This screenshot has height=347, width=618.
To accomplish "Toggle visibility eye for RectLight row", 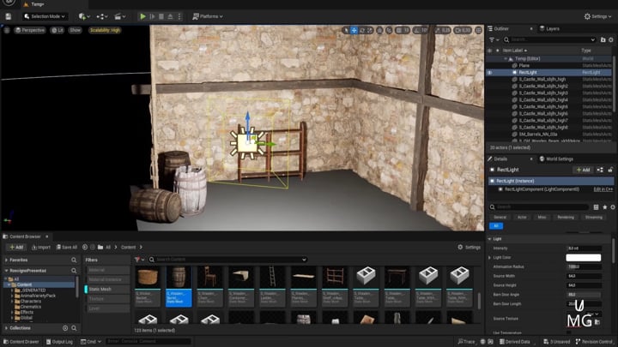I will tap(489, 72).
